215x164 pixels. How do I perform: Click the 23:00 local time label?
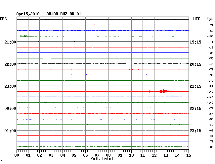tap(10, 86)
